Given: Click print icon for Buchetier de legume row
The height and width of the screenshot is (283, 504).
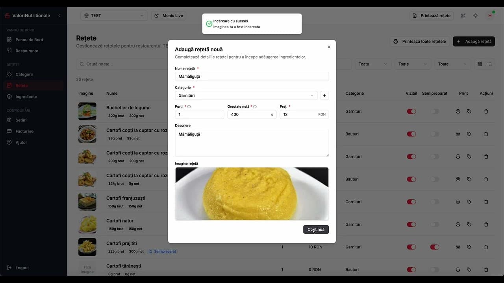Looking at the screenshot, I should click(458, 112).
